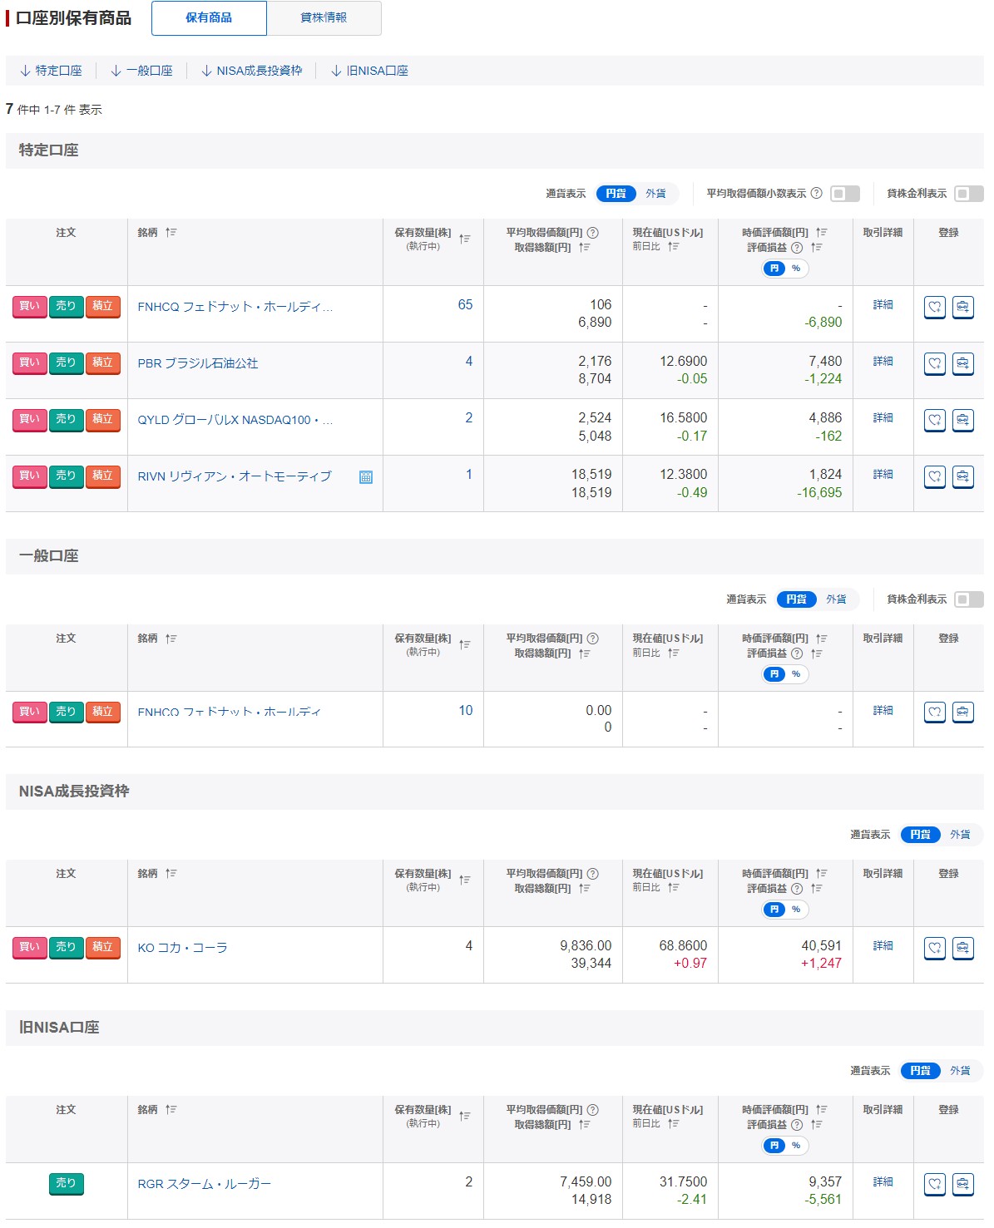
Task: Open KO コカ・コーラ stock link
Action: tap(182, 948)
